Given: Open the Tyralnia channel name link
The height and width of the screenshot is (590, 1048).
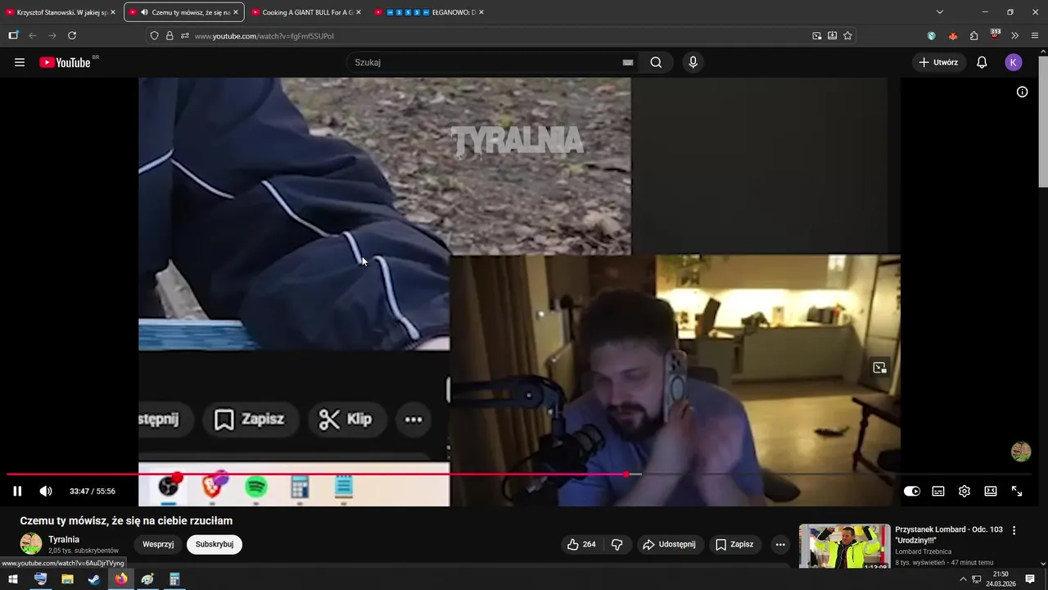Looking at the screenshot, I should pyautogui.click(x=64, y=539).
